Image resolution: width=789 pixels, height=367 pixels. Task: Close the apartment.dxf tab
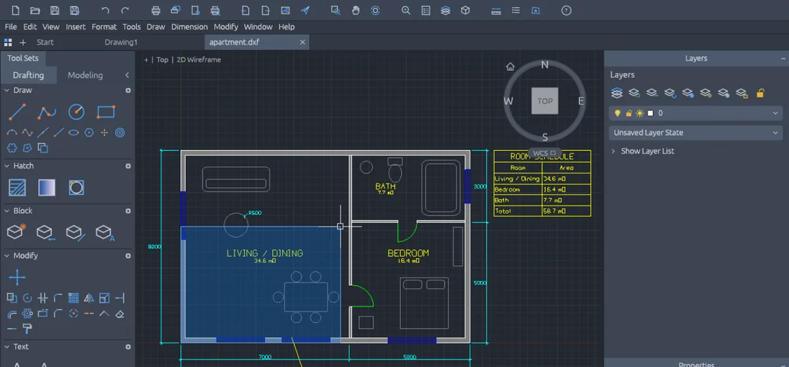pos(302,42)
